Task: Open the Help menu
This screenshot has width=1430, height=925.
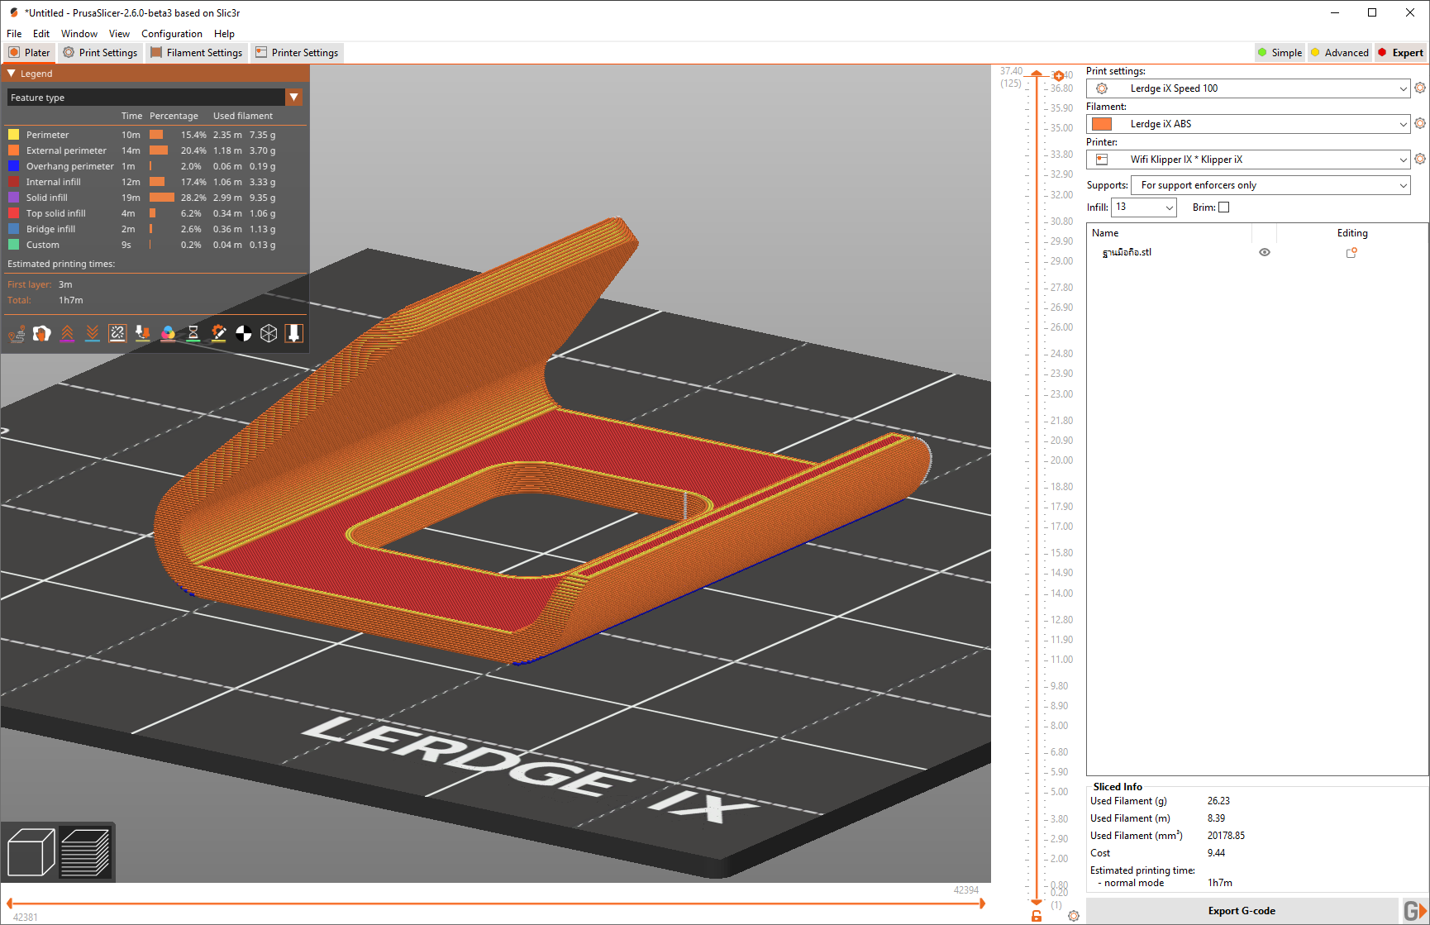Action: [x=224, y=34]
